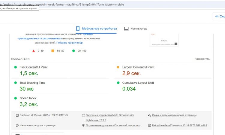Click the green dot beside Speed Index
Viewport: 225px width, 135px height.
point(16,98)
